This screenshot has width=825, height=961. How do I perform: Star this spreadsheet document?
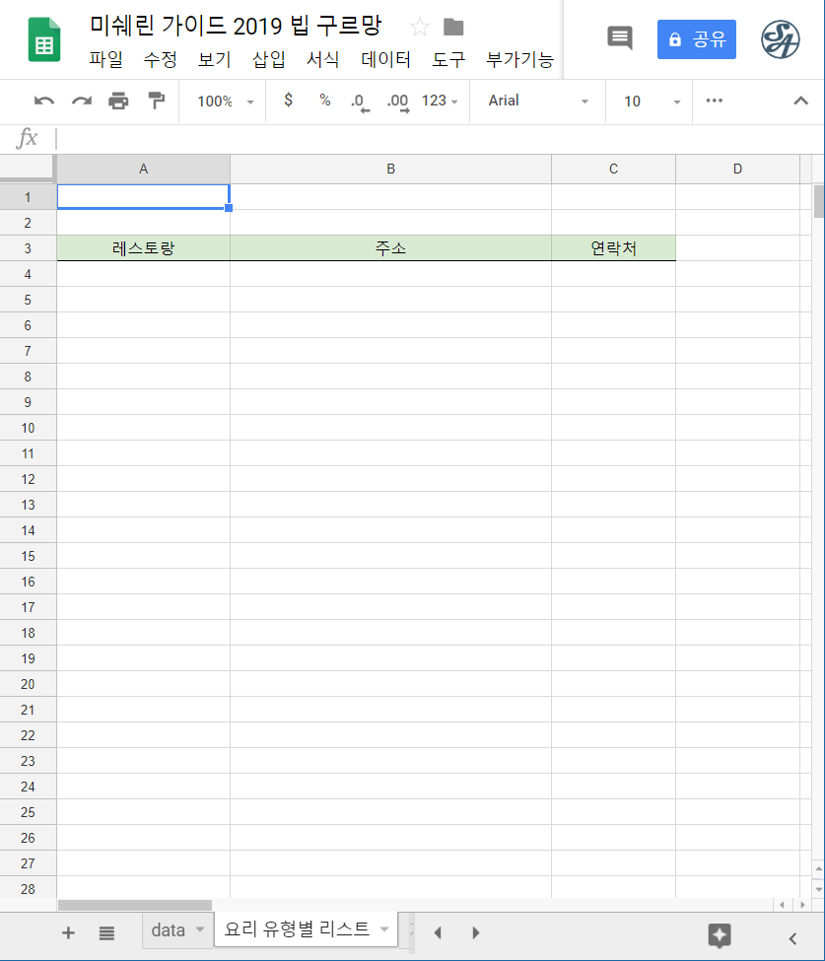pos(420,27)
